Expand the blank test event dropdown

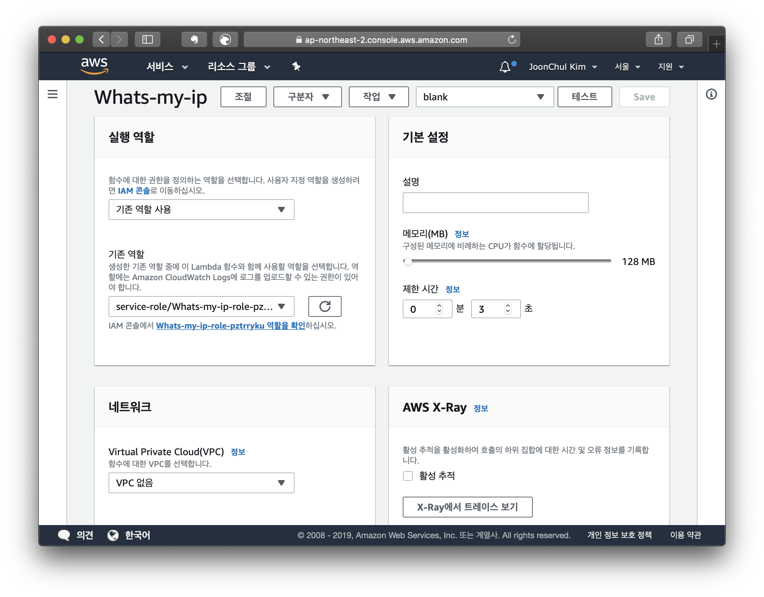(484, 97)
